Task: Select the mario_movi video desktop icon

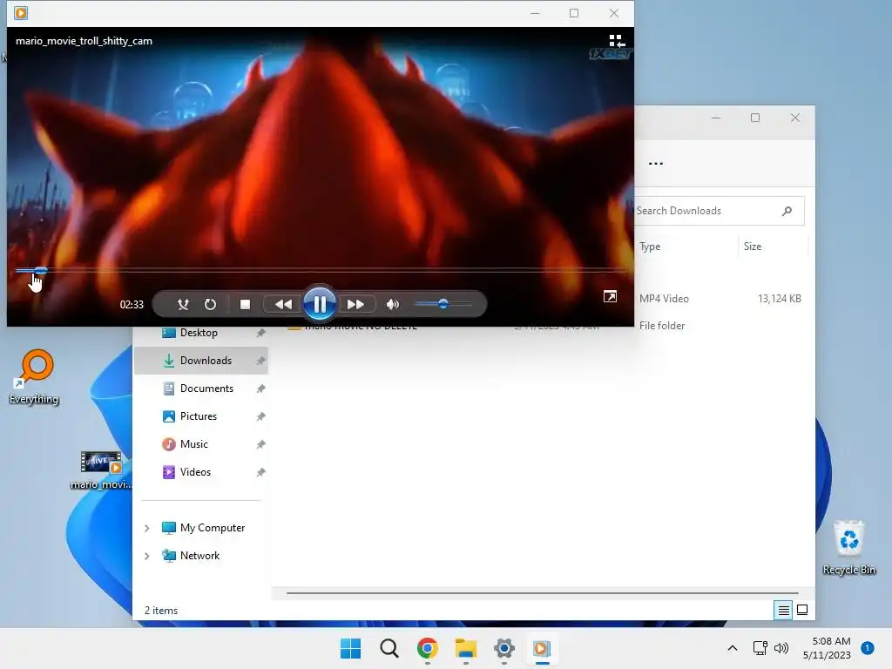Action: click(101, 470)
